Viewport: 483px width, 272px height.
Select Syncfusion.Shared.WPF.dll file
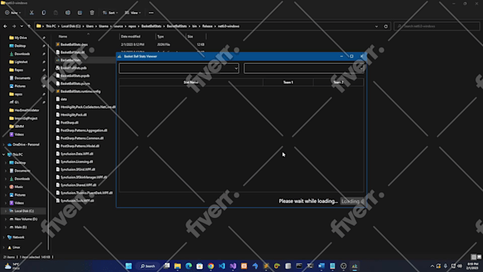pyautogui.click(x=78, y=185)
